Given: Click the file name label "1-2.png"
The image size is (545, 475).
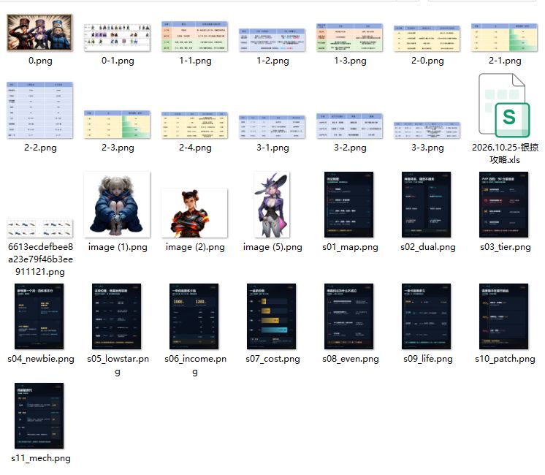Looking at the screenshot, I should (x=272, y=61).
